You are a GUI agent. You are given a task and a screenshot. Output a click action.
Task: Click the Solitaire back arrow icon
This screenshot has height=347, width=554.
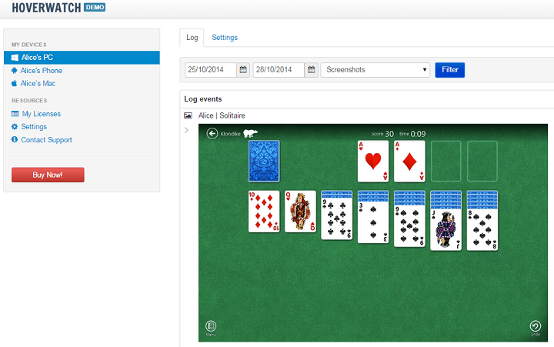coord(212,134)
